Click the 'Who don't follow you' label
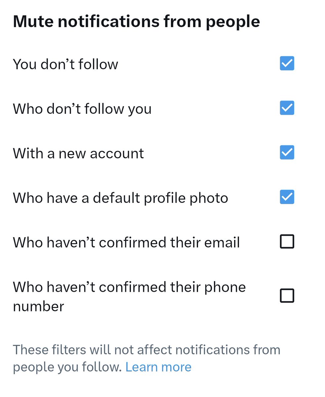Image resolution: width=325 pixels, height=397 pixels. (82, 109)
